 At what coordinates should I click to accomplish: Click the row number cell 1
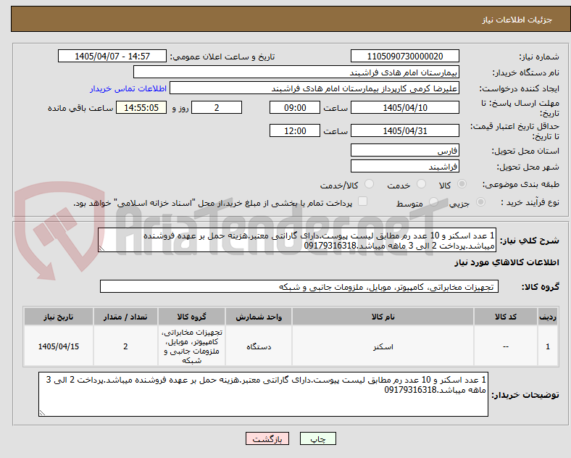coord(548,346)
